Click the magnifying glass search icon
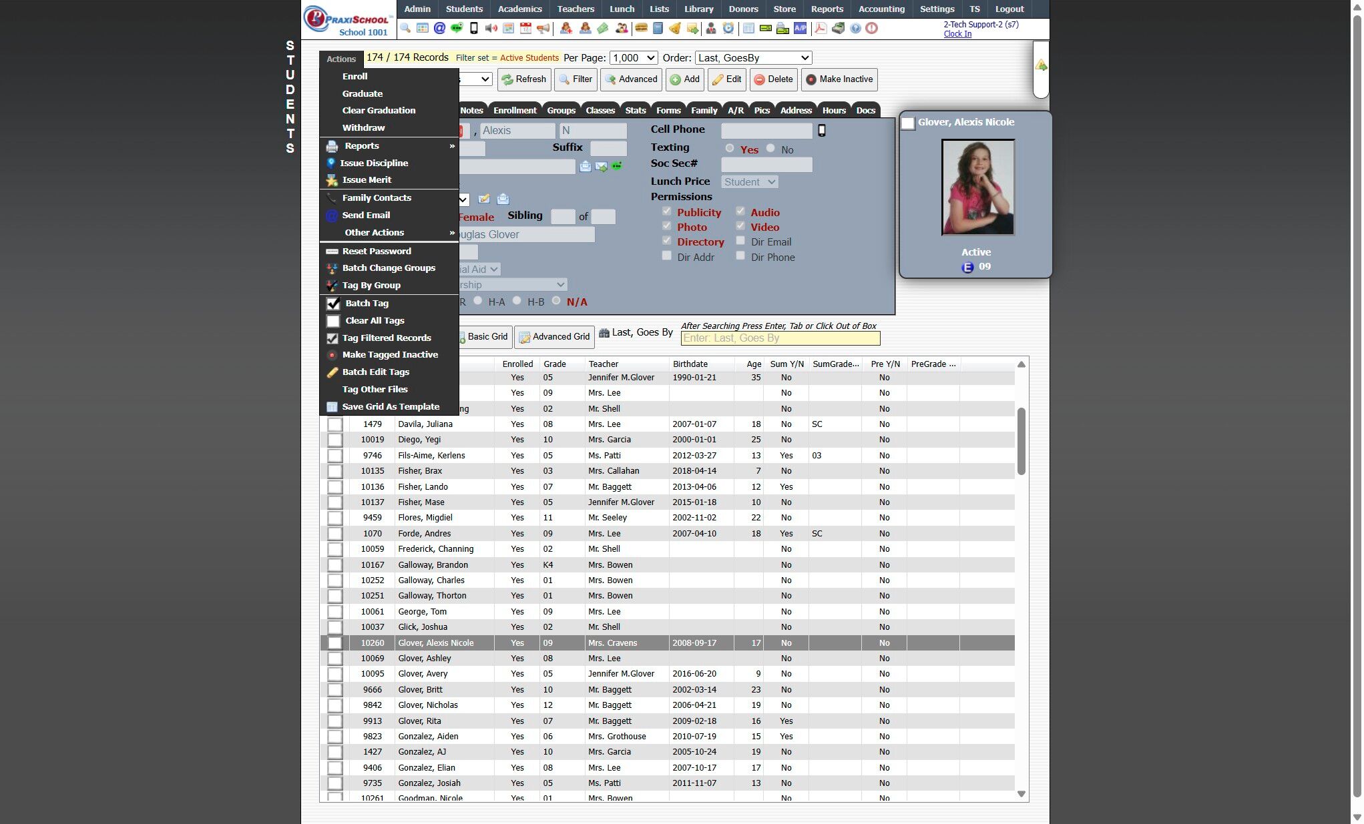The width and height of the screenshot is (1364, 824). click(405, 28)
